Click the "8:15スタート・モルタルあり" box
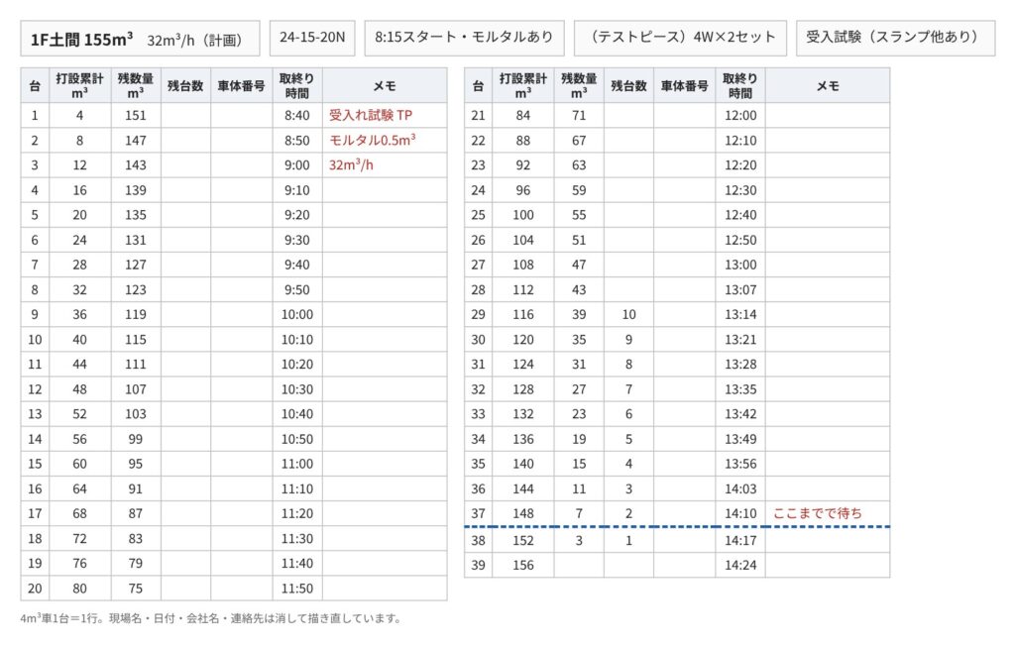Viewport: 1015px width, 647px height. 464,38
